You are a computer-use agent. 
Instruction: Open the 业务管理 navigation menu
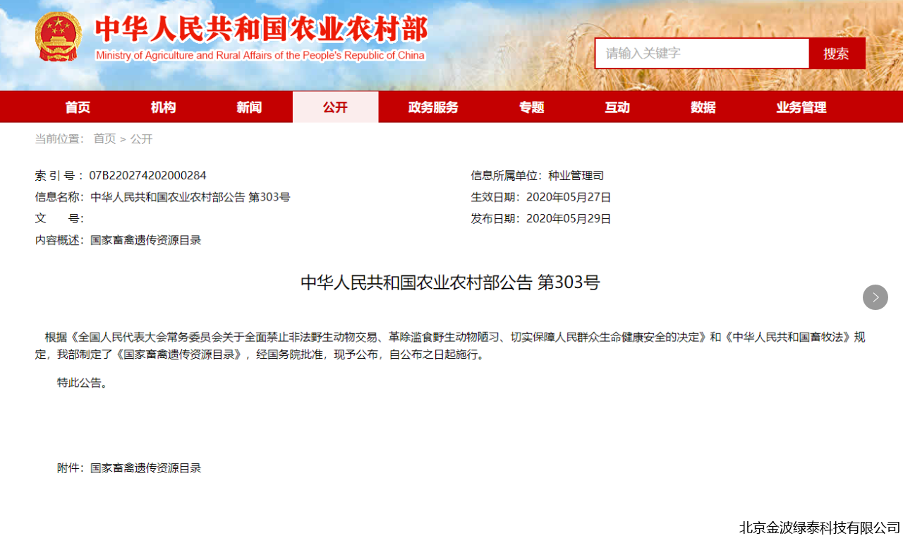pyautogui.click(x=801, y=107)
